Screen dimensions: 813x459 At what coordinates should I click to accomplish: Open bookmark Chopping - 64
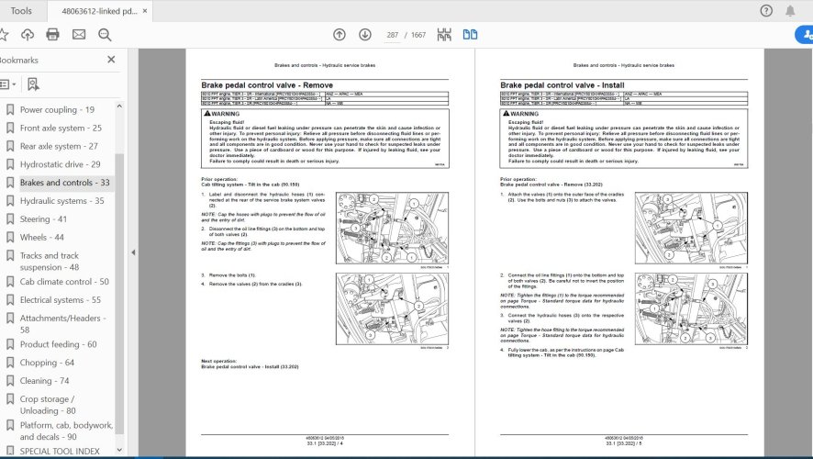tap(47, 363)
